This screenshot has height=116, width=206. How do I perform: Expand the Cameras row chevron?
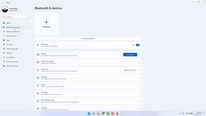coord(139,78)
